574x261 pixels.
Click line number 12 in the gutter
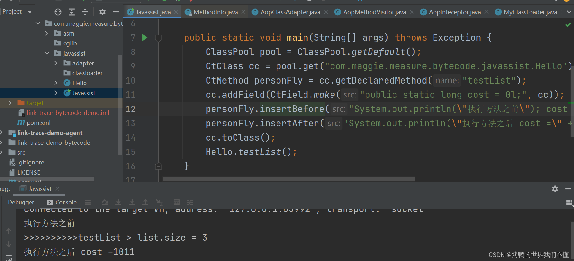(x=130, y=109)
